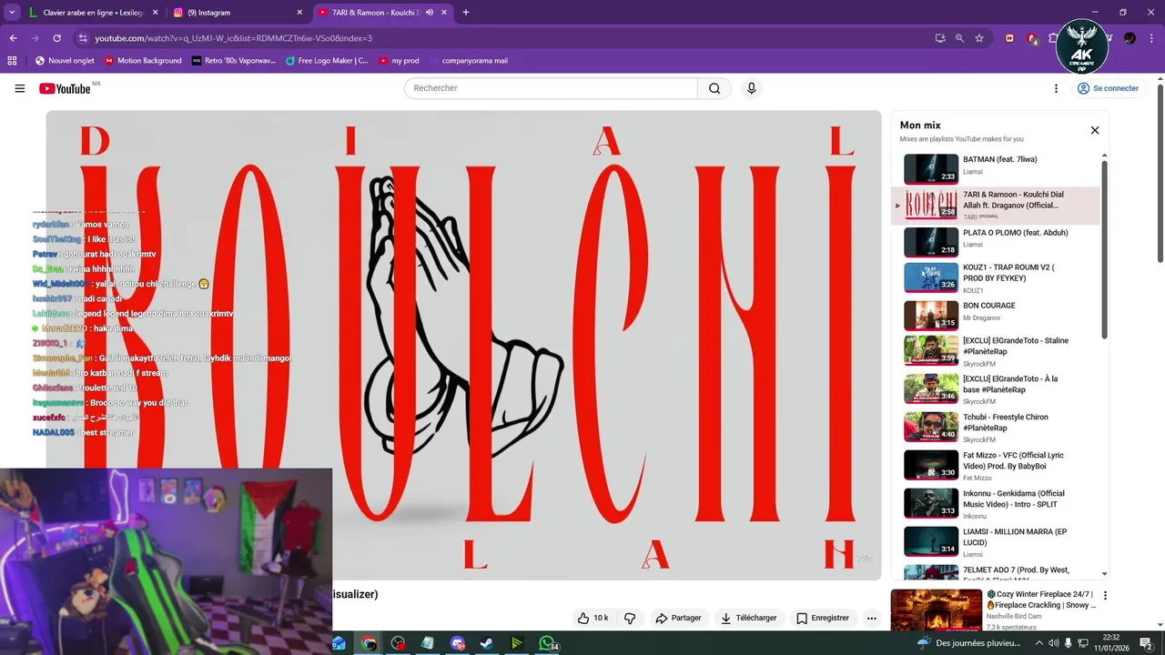Image resolution: width=1165 pixels, height=655 pixels.
Task: Dislike the video with thumbs down
Action: 630,618
